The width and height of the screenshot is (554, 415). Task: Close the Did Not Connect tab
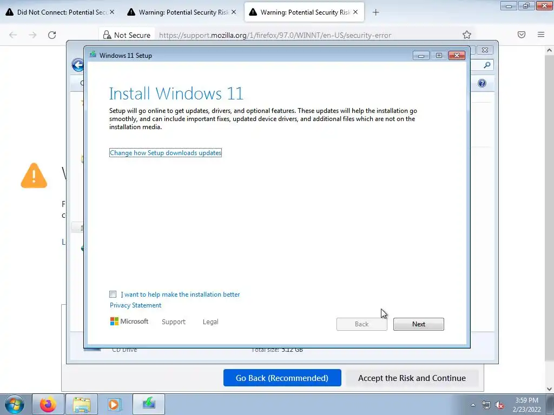[x=112, y=12]
